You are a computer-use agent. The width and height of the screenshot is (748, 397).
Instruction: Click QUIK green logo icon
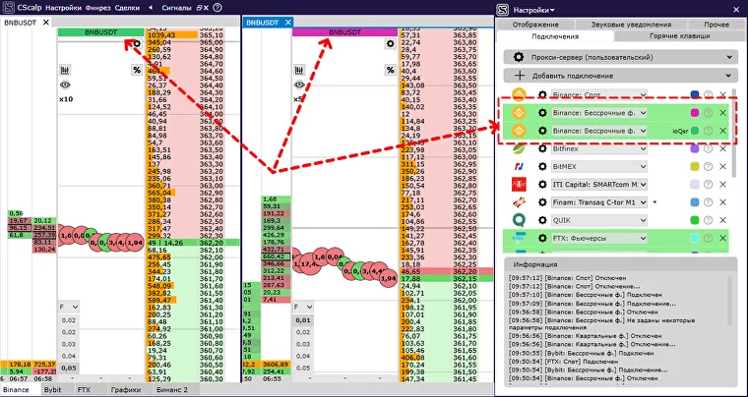(x=519, y=220)
